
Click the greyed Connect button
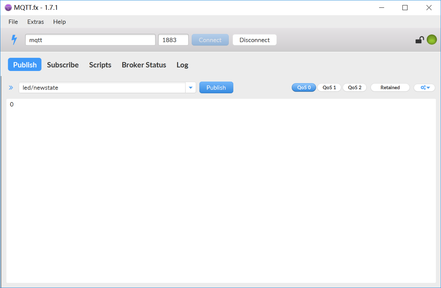pos(210,40)
